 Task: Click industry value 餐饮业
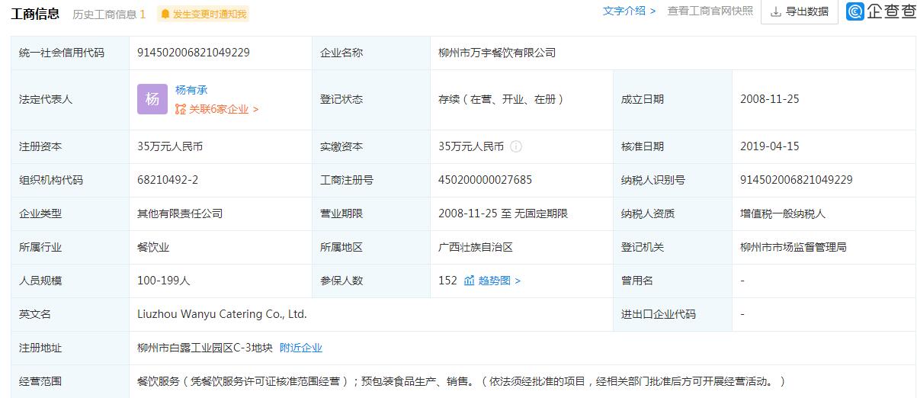click(153, 247)
